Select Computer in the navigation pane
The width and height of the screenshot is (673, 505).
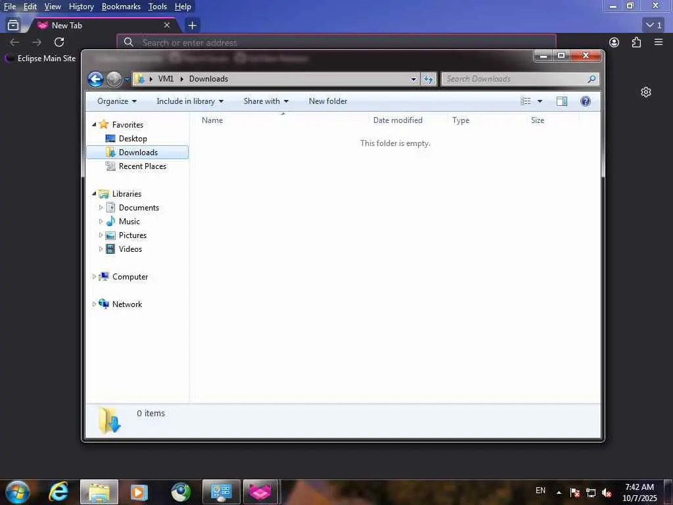point(130,277)
